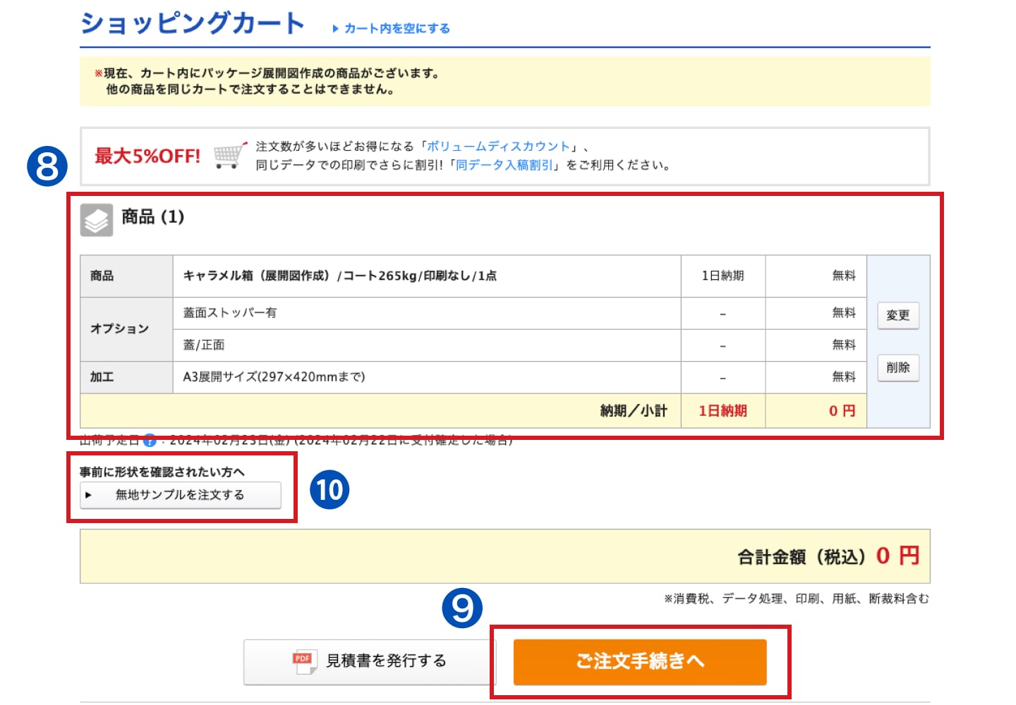Expand the arrow on 無地サンプルを注文する
The image size is (1016, 705).
(x=88, y=495)
